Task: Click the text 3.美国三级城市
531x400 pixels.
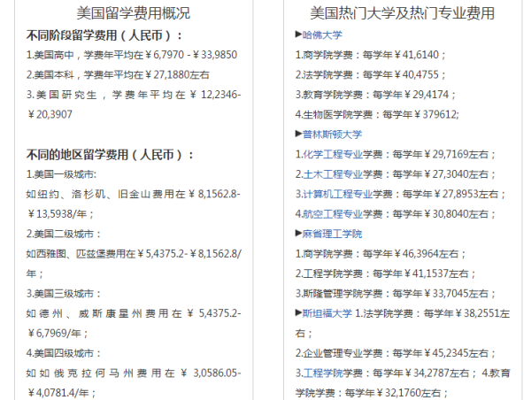Action: point(64,294)
